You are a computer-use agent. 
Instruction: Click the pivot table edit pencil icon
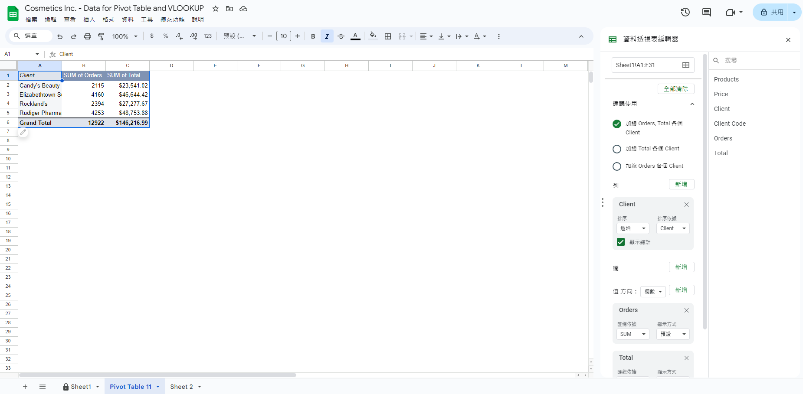click(x=23, y=132)
